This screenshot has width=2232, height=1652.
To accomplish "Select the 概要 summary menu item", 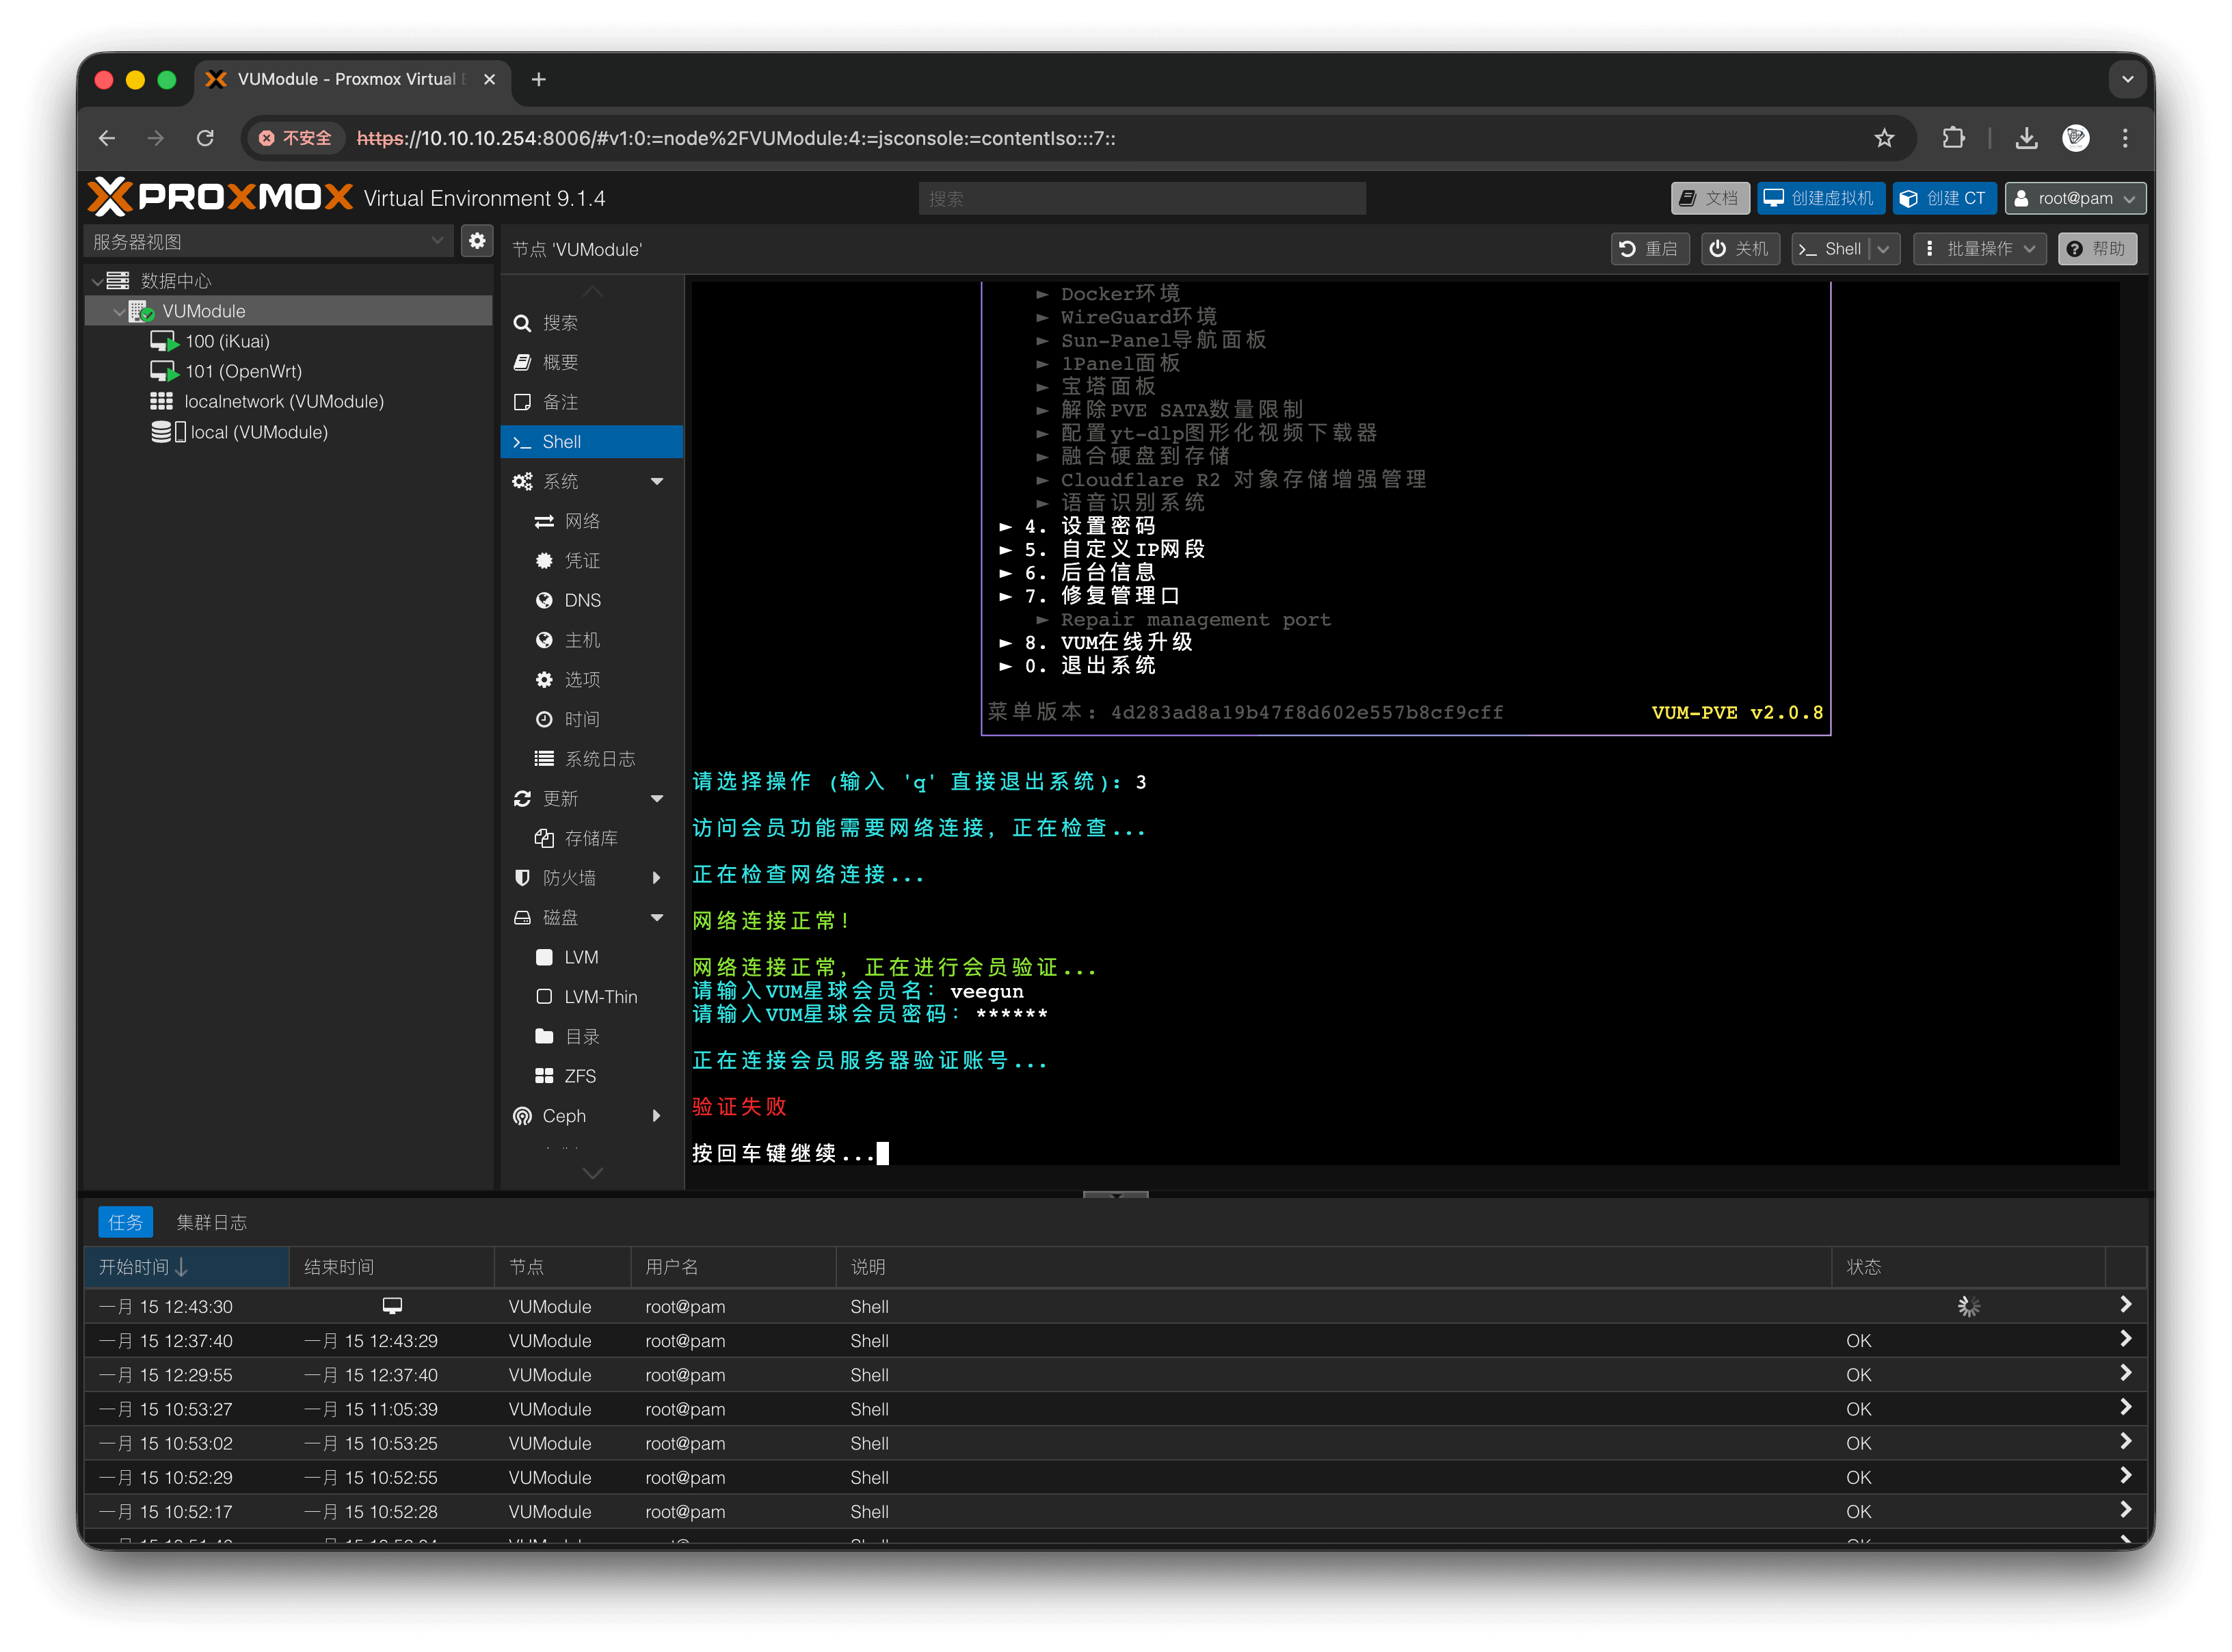I will click(x=560, y=362).
